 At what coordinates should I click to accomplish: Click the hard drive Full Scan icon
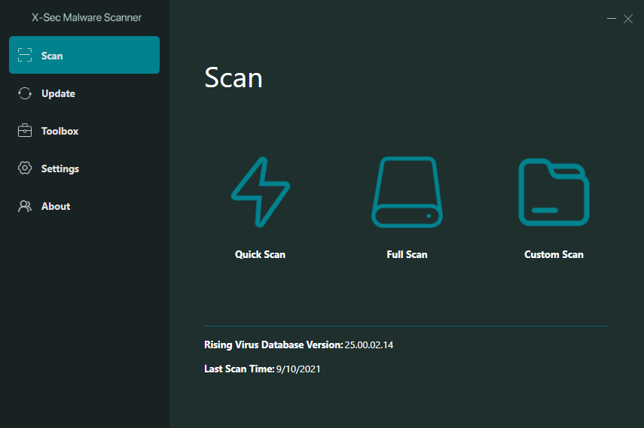click(407, 192)
